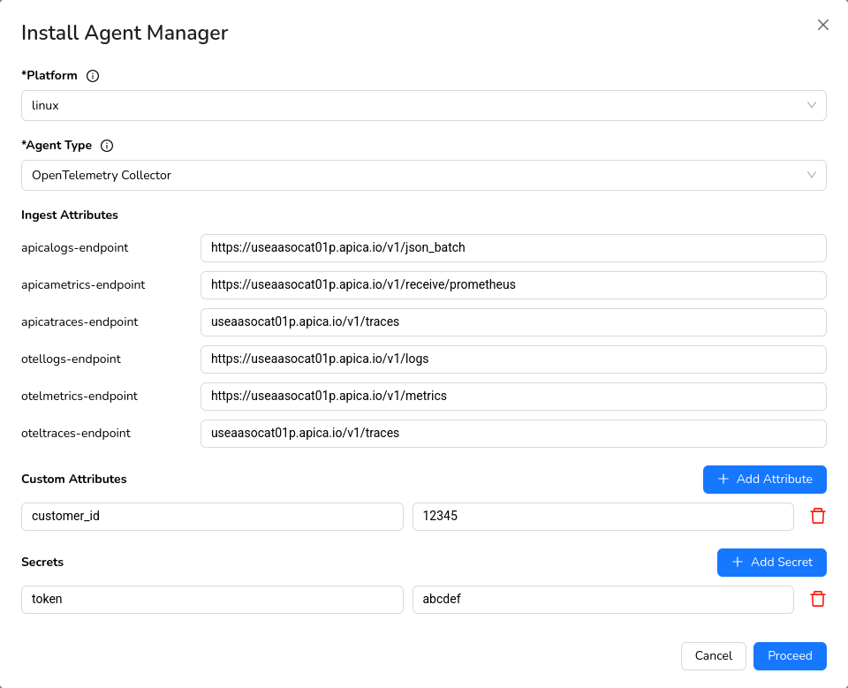Close the Install Agent Manager dialog
Viewport: 848px width, 688px height.
pos(822,25)
